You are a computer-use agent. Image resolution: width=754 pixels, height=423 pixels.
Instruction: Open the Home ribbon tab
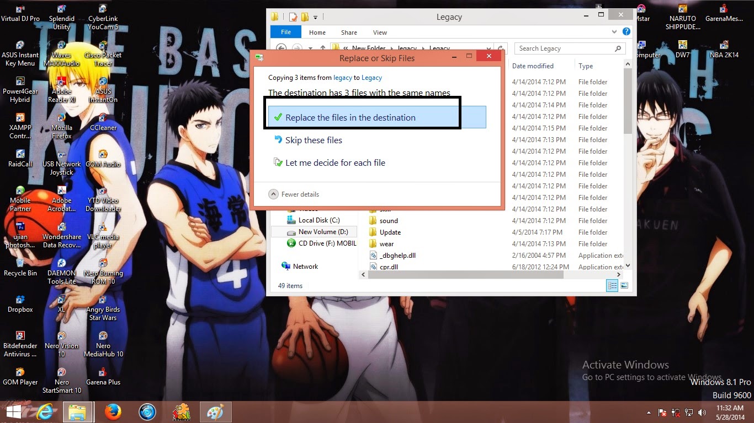pyautogui.click(x=317, y=32)
